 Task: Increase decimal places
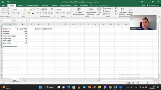(68, 13)
